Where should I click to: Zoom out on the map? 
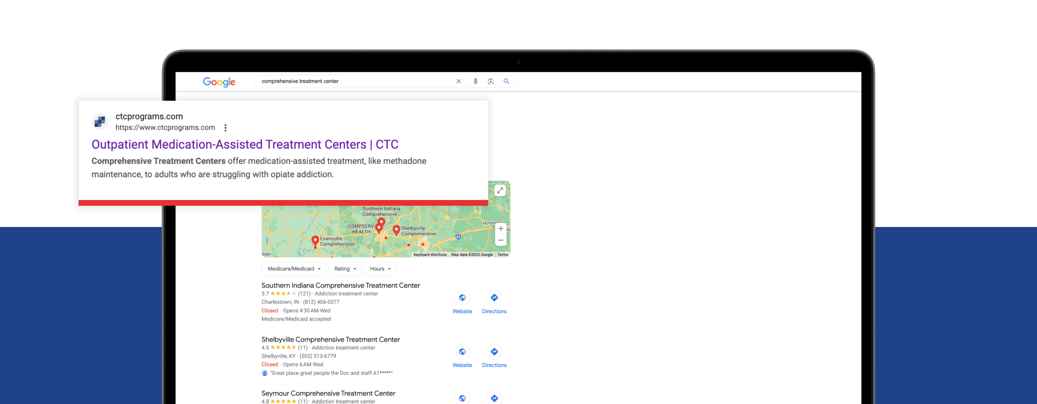tap(500, 240)
